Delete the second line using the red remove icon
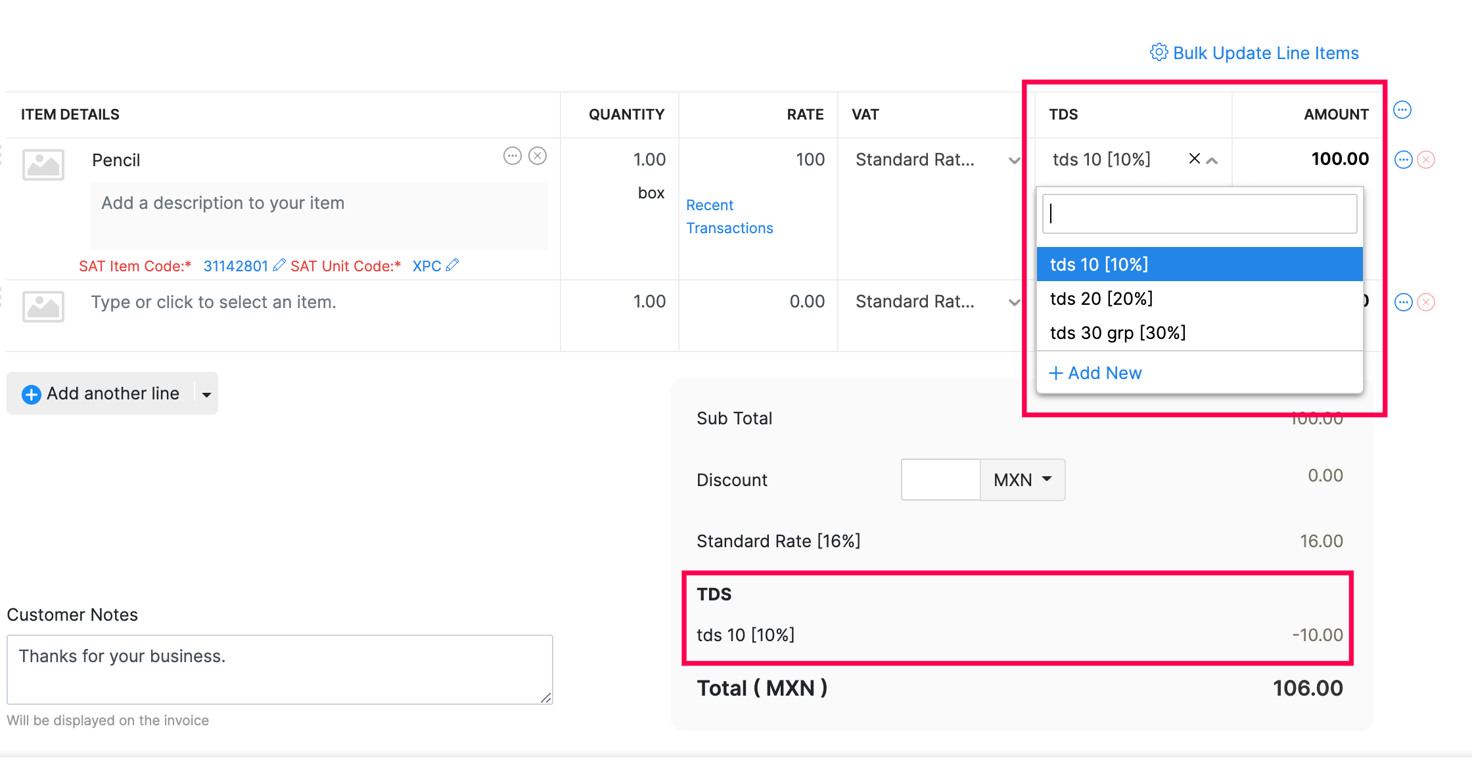Image resolution: width=1472 pixels, height=762 pixels. pyautogui.click(x=1427, y=302)
